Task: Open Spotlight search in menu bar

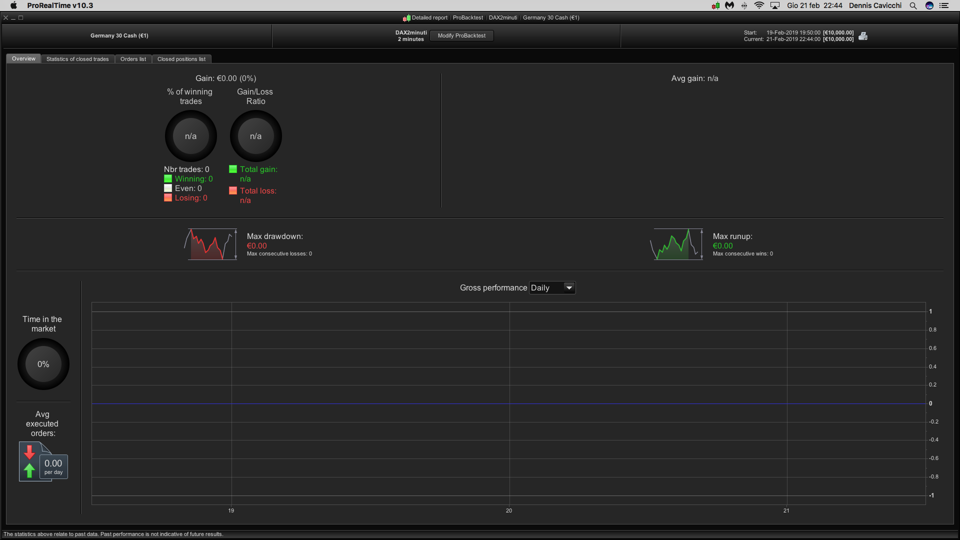Action: click(913, 5)
